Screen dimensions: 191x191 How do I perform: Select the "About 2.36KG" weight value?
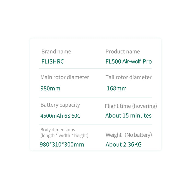click(x=124, y=145)
